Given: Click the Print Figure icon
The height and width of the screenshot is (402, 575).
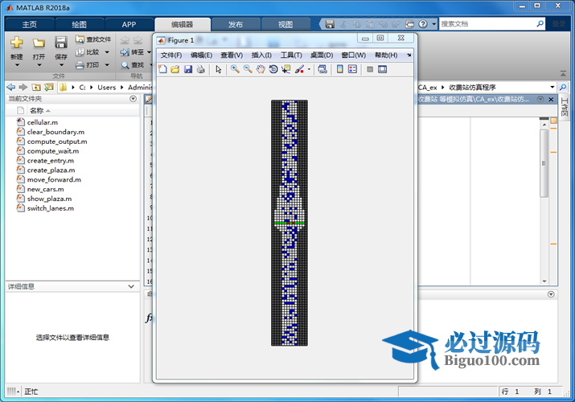Looking at the screenshot, I should coord(200,69).
